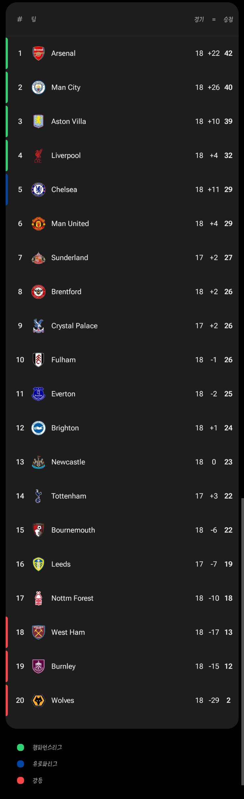Open the Nottm Forest team page
This screenshot has width=244, height=799.
tap(72, 598)
